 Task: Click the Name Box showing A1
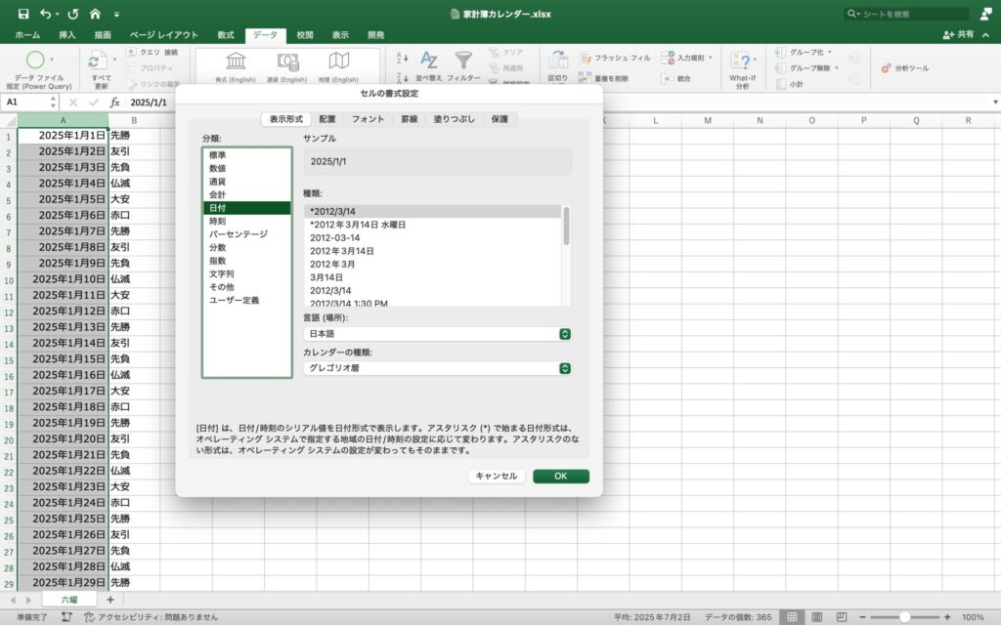(28, 102)
